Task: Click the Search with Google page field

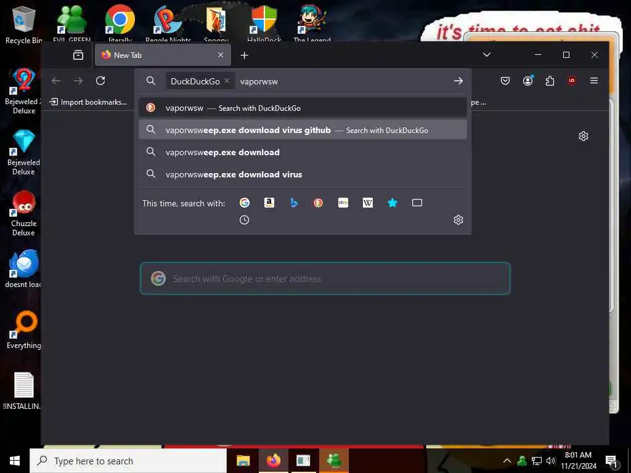Action: click(x=325, y=278)
